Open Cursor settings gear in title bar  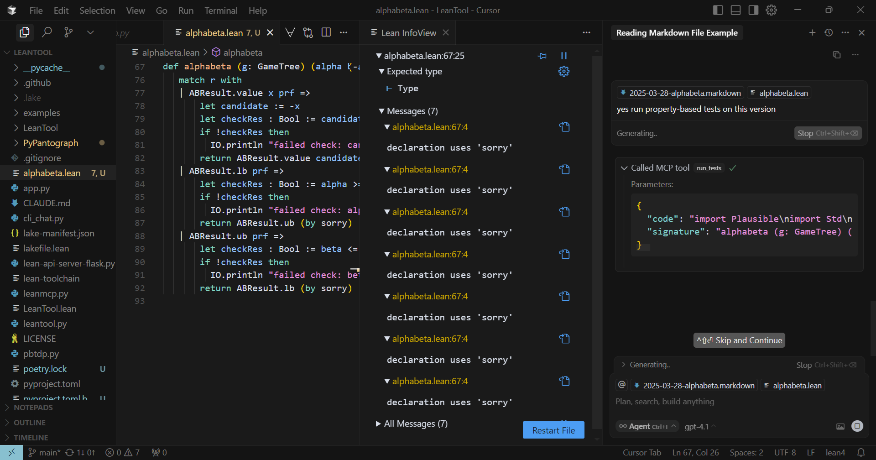click(771, 10)
